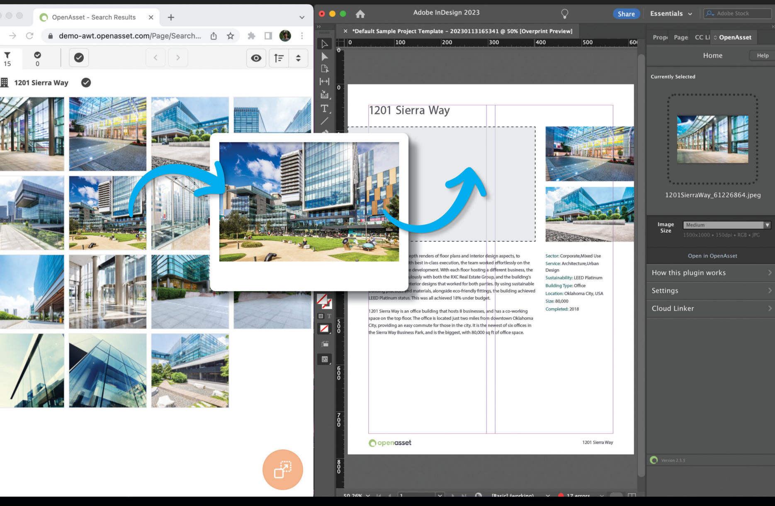The image size is (775, 506).
Task: Open the browser profile avatar
Action: pos(285,36)
